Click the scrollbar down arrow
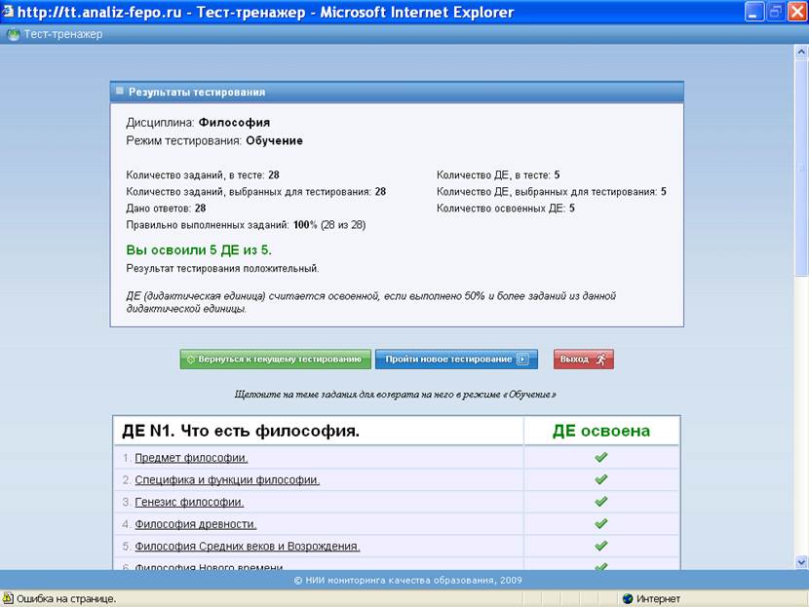The width and height of the screenshot is (809, 607). [x=801, y=562]
